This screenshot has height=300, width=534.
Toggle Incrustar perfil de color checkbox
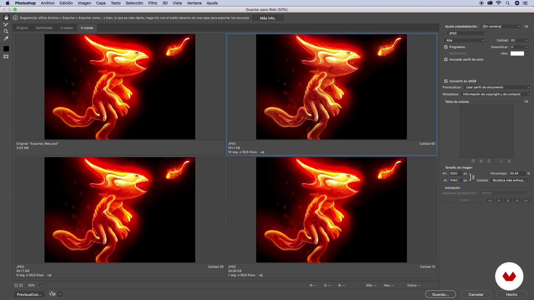[x=446, y=60]
